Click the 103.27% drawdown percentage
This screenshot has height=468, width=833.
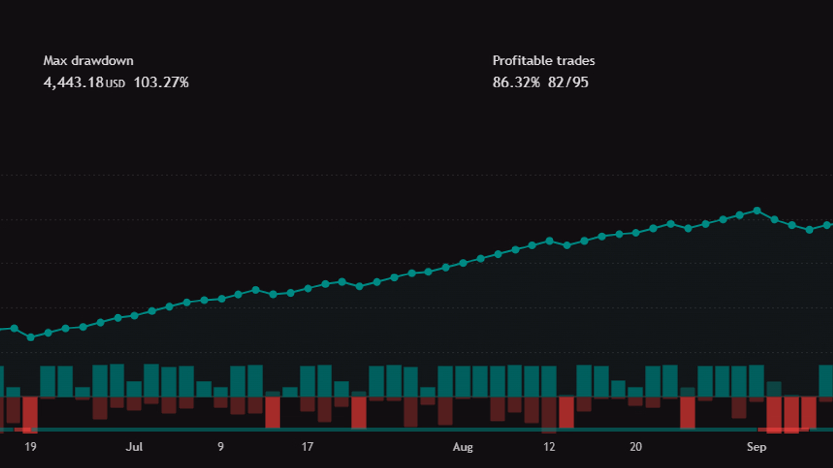point(161,83)
